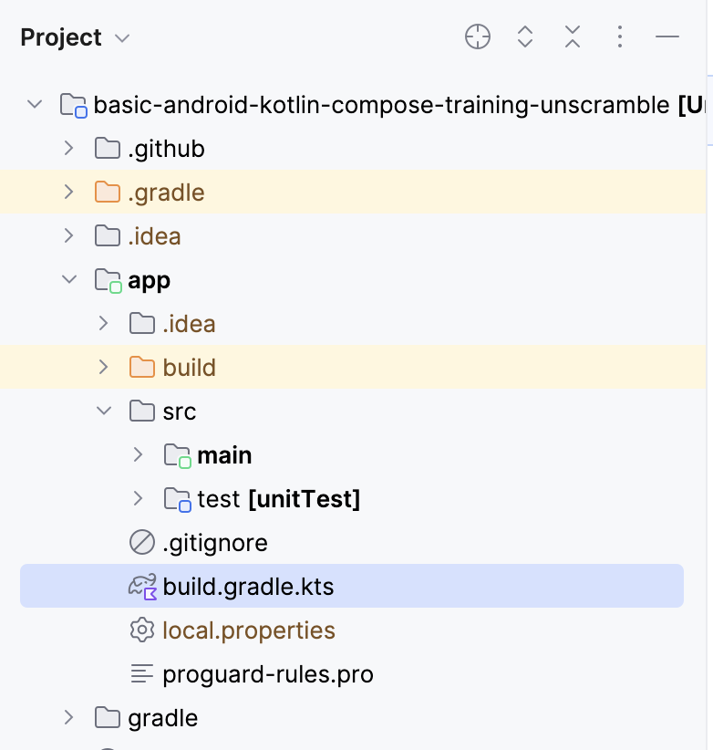Open the Project panel options kebab menu

pos(619,37)
